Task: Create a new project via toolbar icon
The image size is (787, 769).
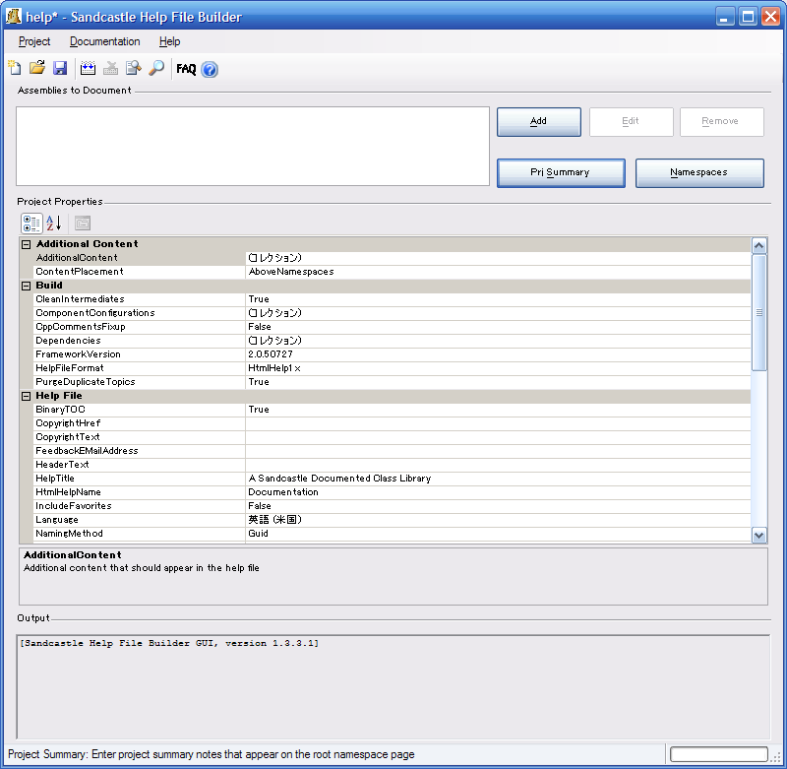Action: pos(15,68)
